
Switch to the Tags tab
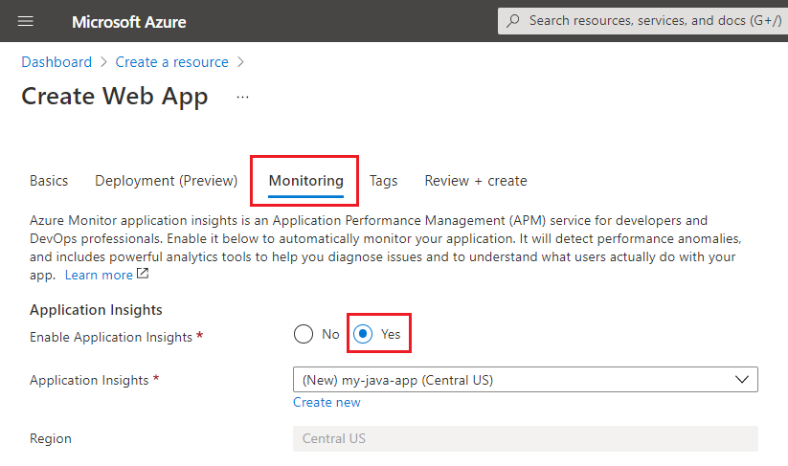pos(383,181)
